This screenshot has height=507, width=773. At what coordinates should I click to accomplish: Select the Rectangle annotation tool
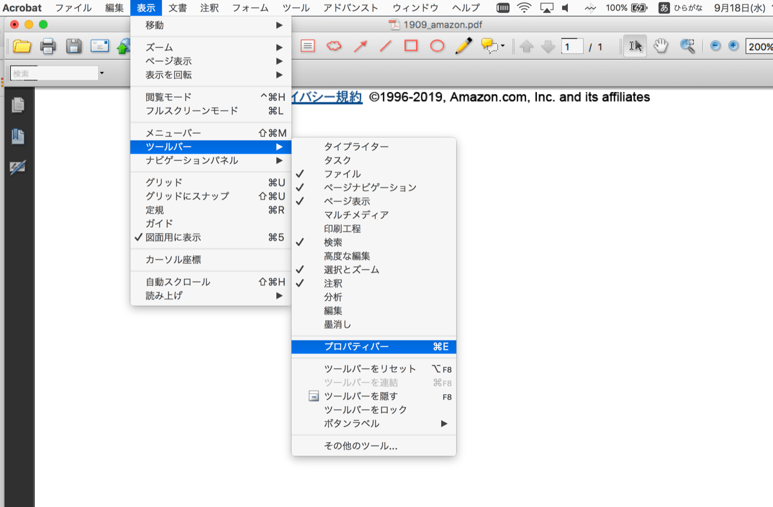click(x=410, y=46)
